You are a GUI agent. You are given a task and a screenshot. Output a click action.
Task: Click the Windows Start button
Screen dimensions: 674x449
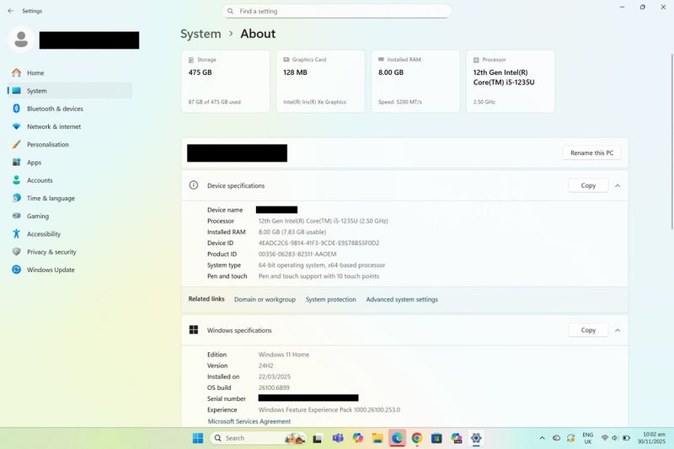pyautogui.click(x=197, y=438)
